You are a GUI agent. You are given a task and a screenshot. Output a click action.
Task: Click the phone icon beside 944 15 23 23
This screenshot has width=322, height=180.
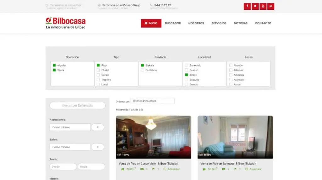151,5
